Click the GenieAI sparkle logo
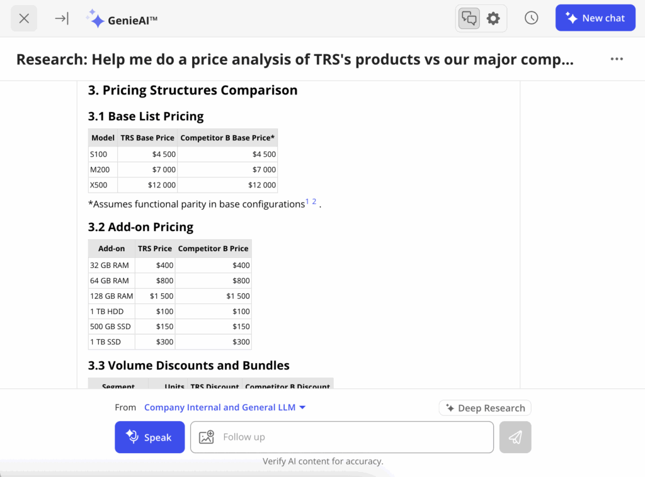Image resolution: width=645 pixels, height=477 pixels. click(96, 18)
